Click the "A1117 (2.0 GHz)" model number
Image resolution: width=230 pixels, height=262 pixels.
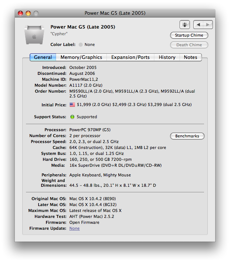point(86,85)
